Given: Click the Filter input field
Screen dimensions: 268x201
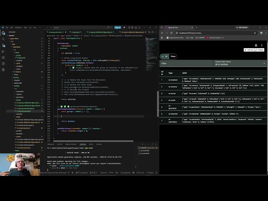Looking at the screenshot, I should pos(186,63).
